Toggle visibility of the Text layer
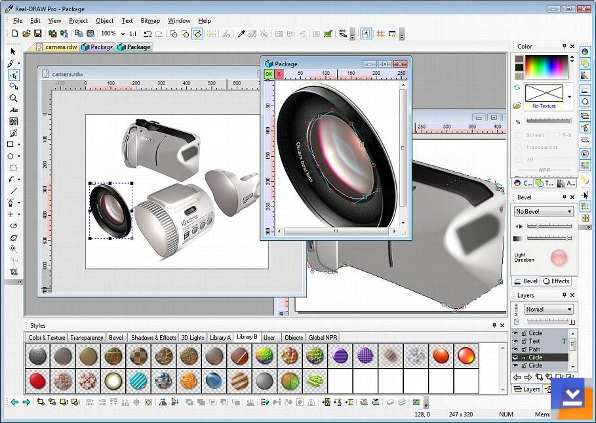The image size is (596, 423). (515, 341)
